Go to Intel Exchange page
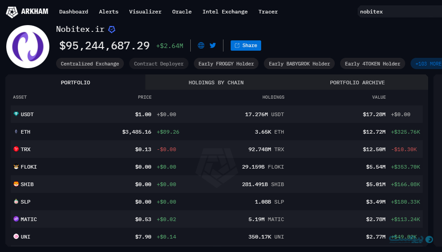The height and width of the screenshot is (252, 442). 225,12
